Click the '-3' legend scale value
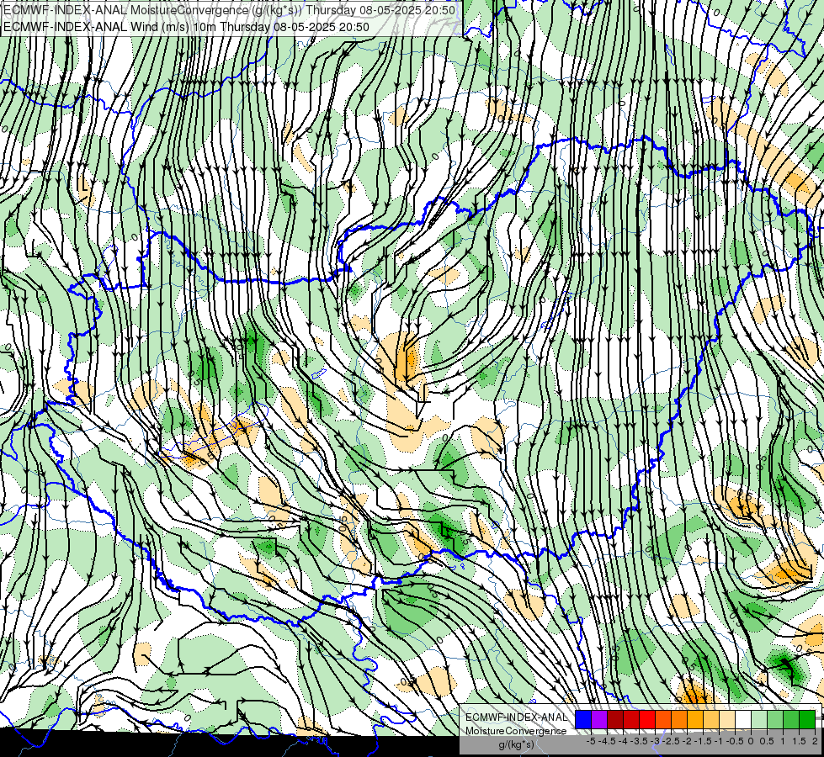This screenshot has width=824, height=757. (655, 741)
